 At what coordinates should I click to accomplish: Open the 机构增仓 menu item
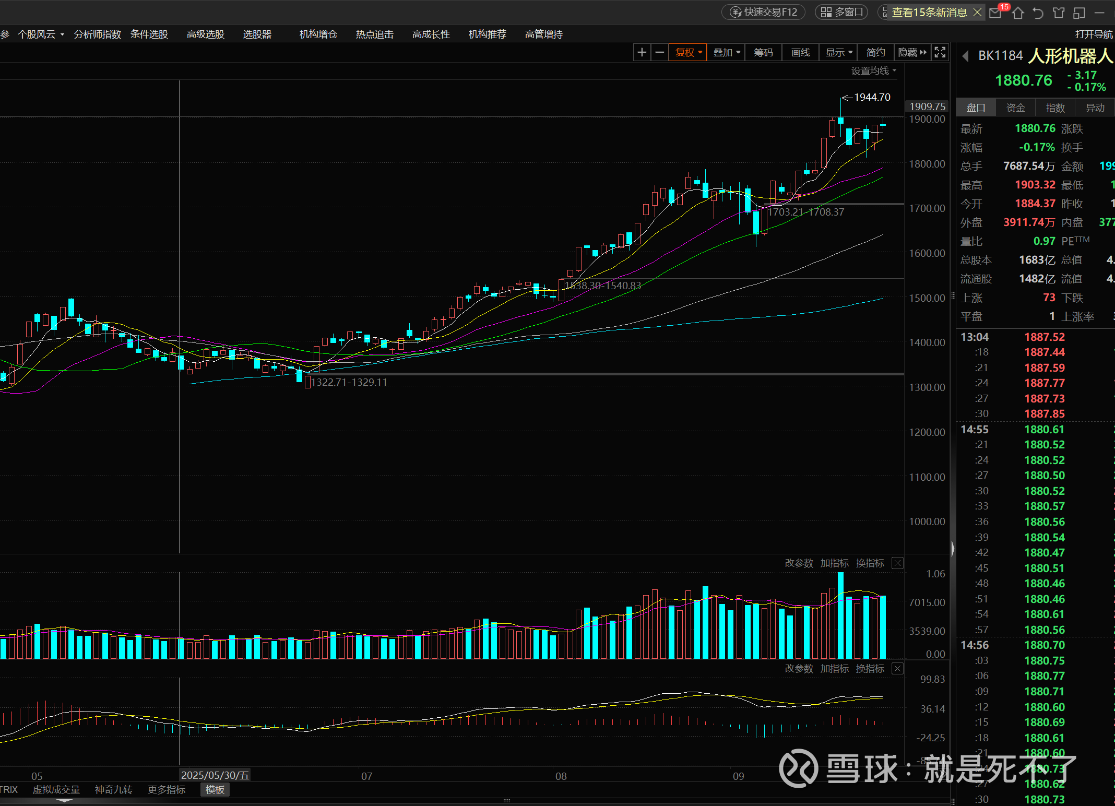[x=318, y=34]
